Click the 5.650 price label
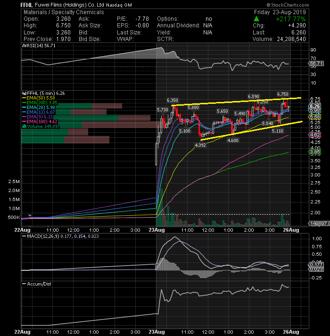The height and width of the screenshot is (336, 330). click(223, 111)
